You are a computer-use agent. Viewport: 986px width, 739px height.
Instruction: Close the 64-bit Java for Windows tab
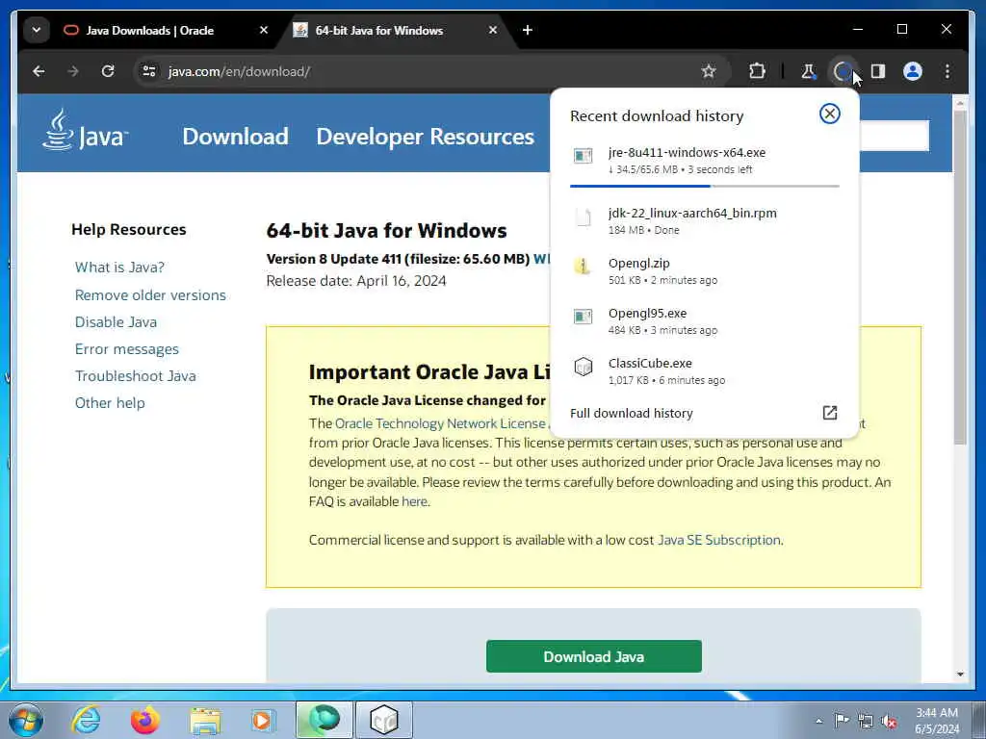[493, 30]
